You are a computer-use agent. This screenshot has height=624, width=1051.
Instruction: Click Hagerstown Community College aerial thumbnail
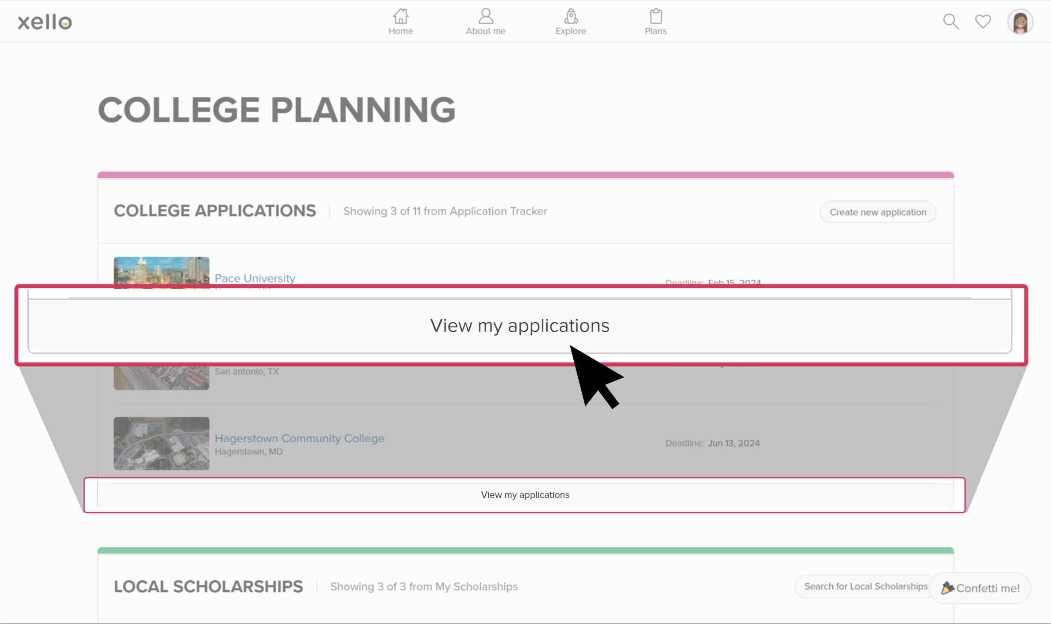[161, 443]
